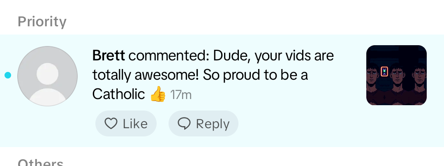Click the thumbs up emoji in comment
The height and width of the screenshot is (166, 444).
[x=157, y=95]
